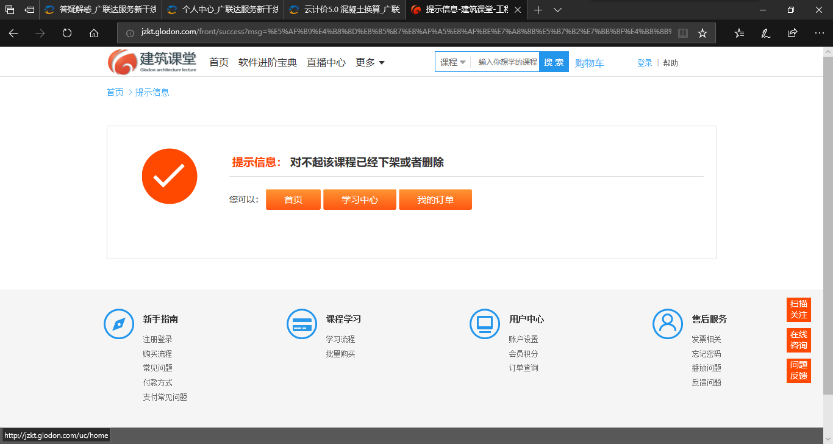
Task: Set these tabs aside icon
Action: [x=29, y=10]
